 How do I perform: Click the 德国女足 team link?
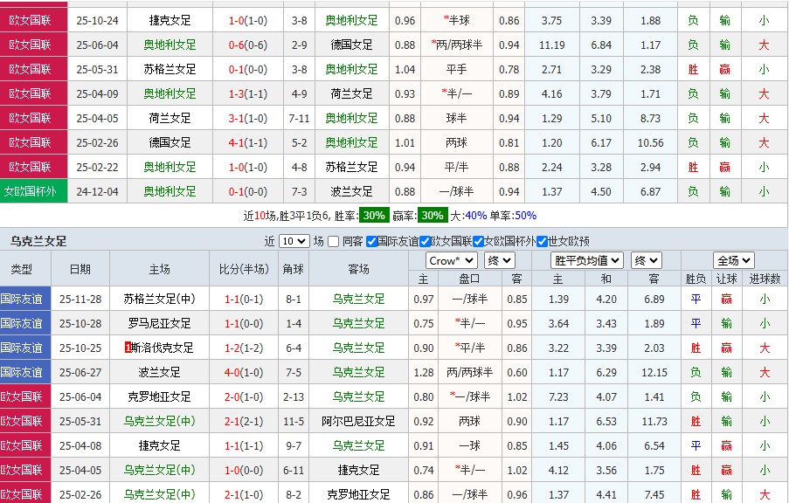pos(350,45)
